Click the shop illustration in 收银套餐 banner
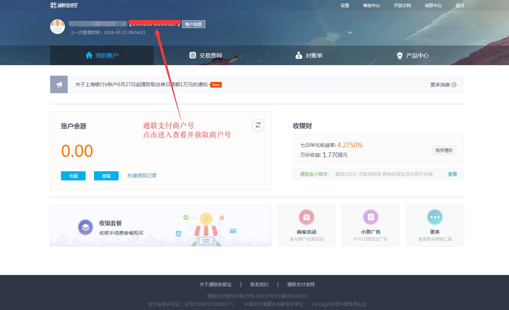Screen dimensions: 509x310 pyautogui.click(x=206, y=229)
